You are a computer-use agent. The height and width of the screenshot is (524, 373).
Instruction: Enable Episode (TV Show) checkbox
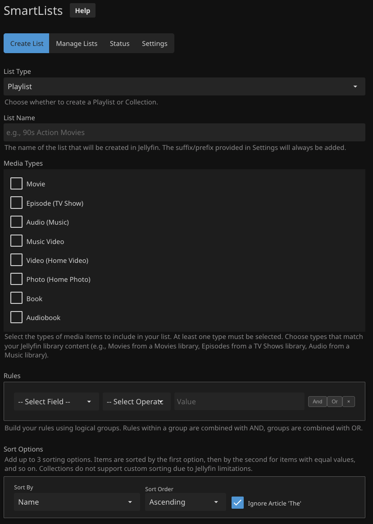tap(16, 203)
